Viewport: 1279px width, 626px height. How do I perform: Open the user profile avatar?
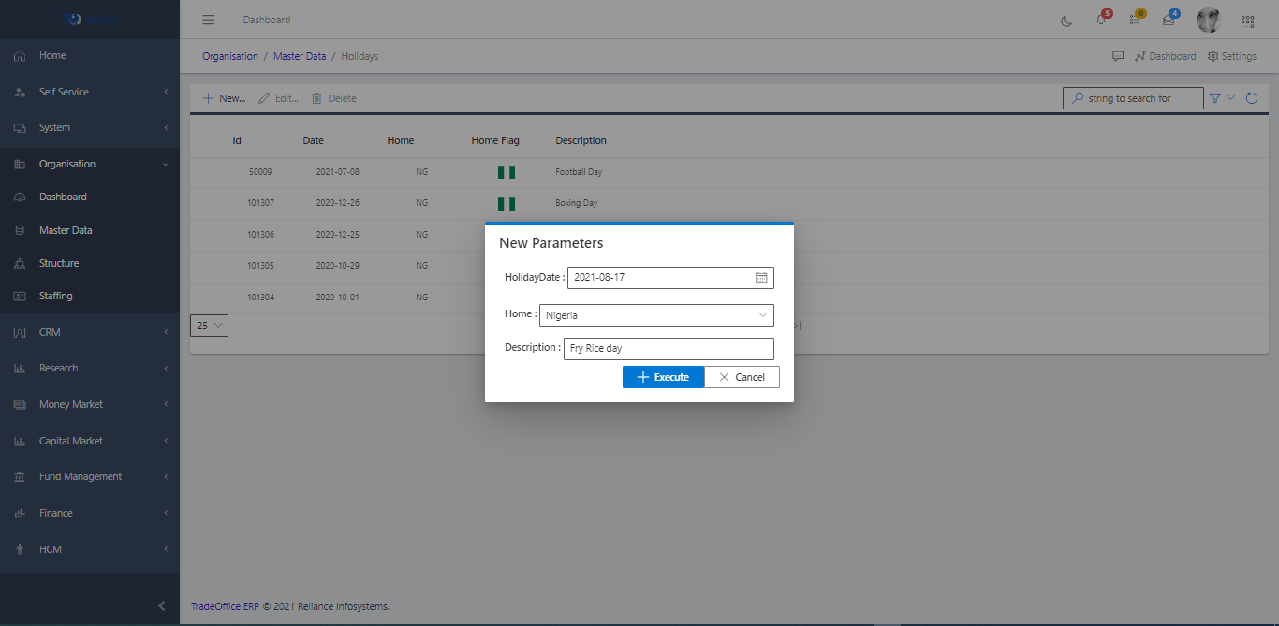coord(1208,21)
